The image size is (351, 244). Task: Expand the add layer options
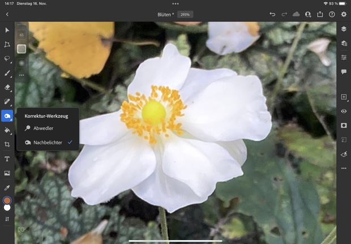coord(344,97)
